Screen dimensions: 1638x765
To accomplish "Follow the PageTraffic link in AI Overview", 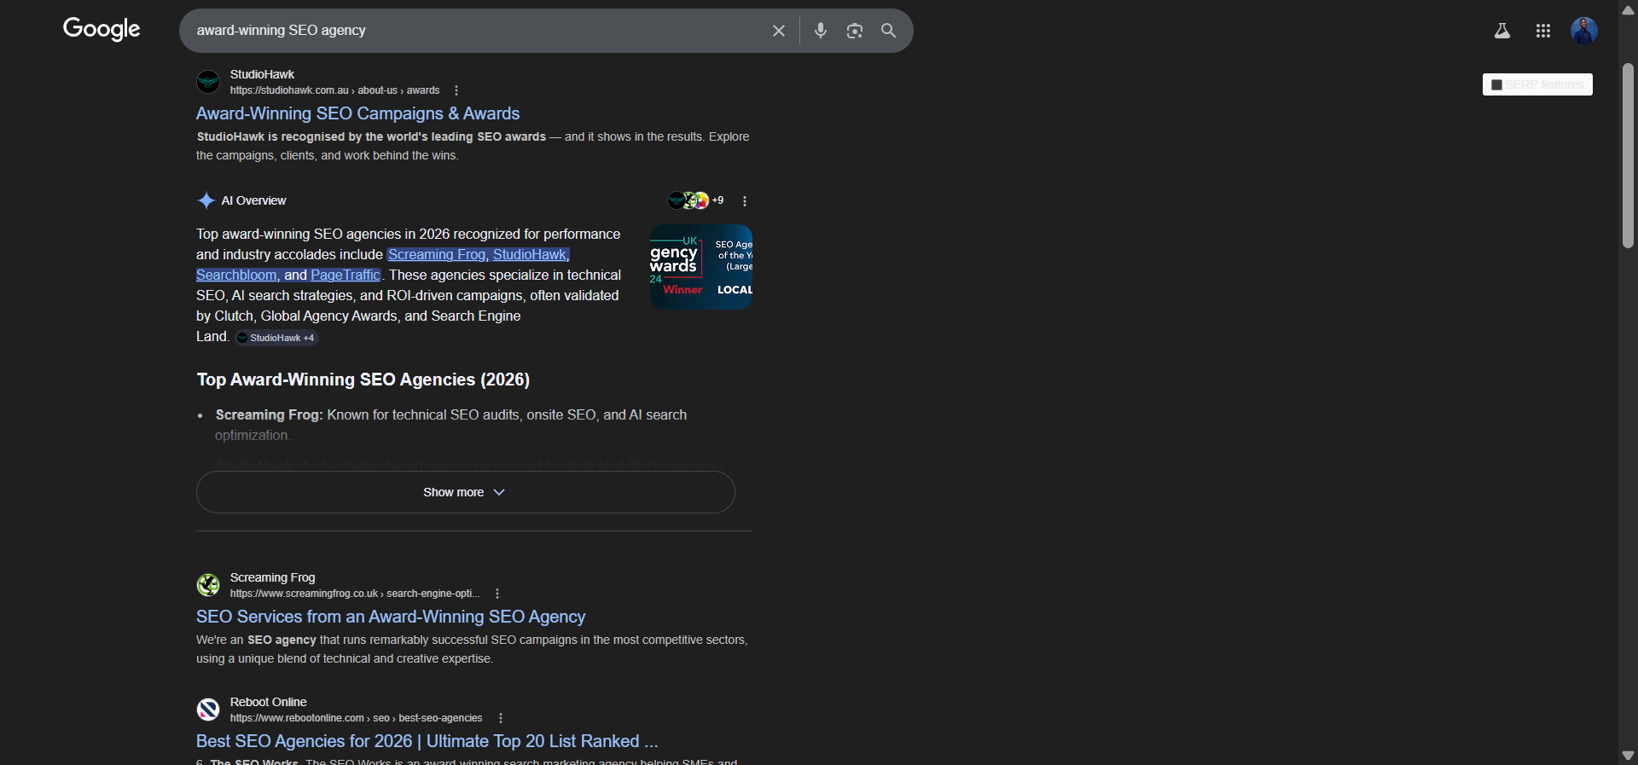I will pos(346,275).
